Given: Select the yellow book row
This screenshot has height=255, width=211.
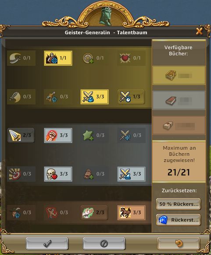Looking at the screenshot, I should pos(179,75).
